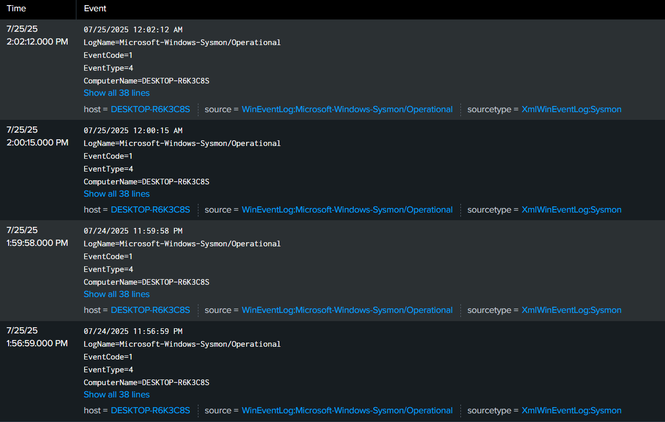Select sourcetype XmlWinEventLog:Sysmon in 2:00:15 PM event

coord(571,210)
